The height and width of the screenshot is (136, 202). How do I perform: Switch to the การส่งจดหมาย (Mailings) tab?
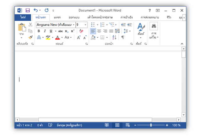pyautogui.click(x=150, y=17)
